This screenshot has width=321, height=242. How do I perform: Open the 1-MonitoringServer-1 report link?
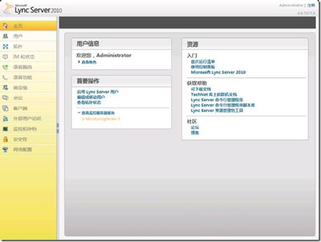tap(101, 119)
